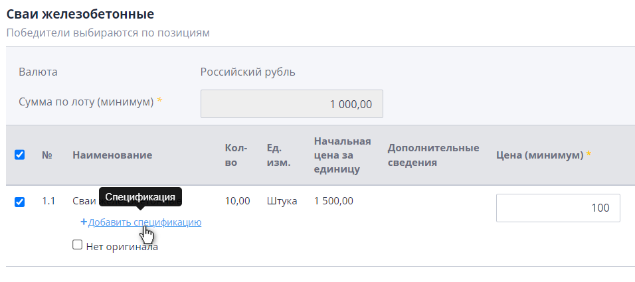This screenshot has width=635, height=282.
Task: Click the Наименование column header
Action: click(x=112, y=155)
